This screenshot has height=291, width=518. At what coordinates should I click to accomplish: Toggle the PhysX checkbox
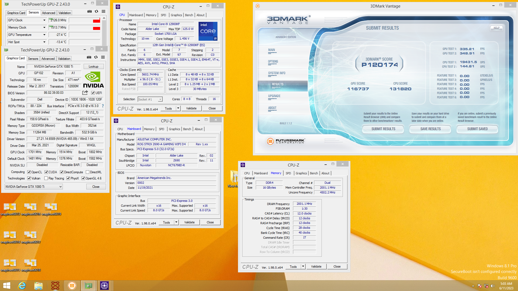(68, 178)
